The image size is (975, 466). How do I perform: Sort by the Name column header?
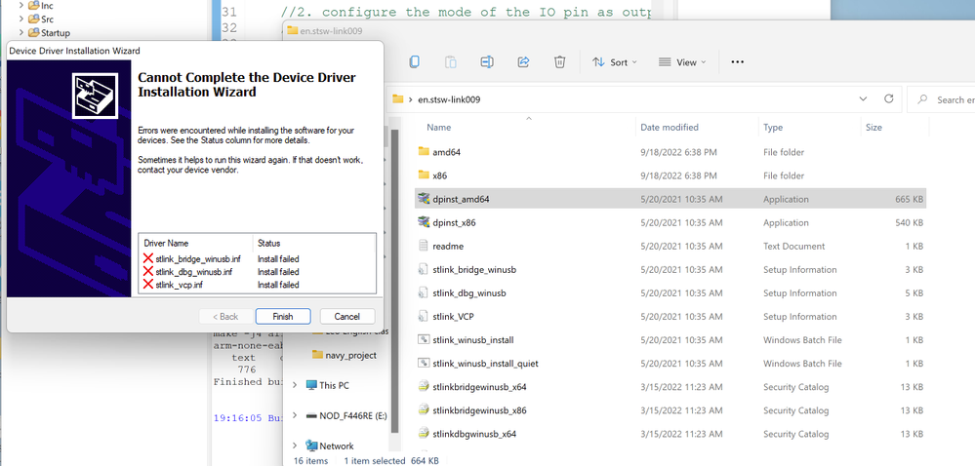[439, 128]
